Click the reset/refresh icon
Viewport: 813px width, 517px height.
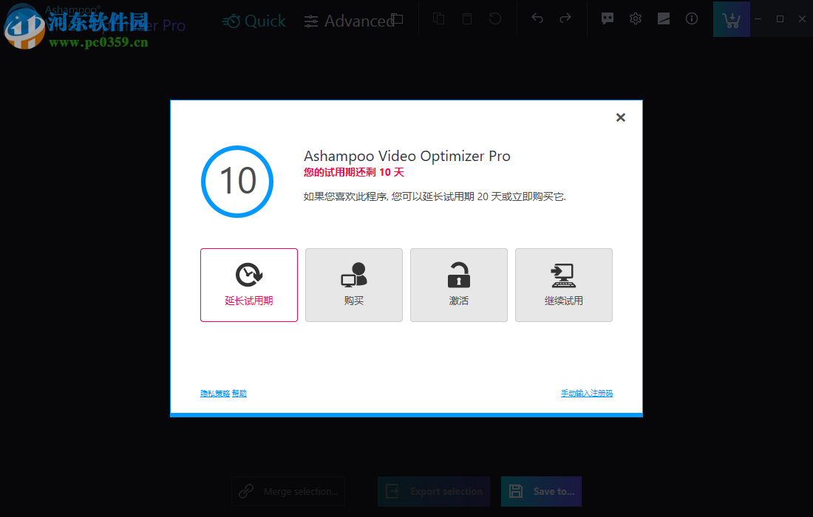click(x=495, y=18)
